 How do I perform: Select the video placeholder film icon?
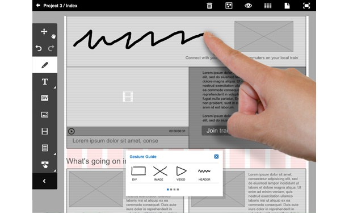128,97
